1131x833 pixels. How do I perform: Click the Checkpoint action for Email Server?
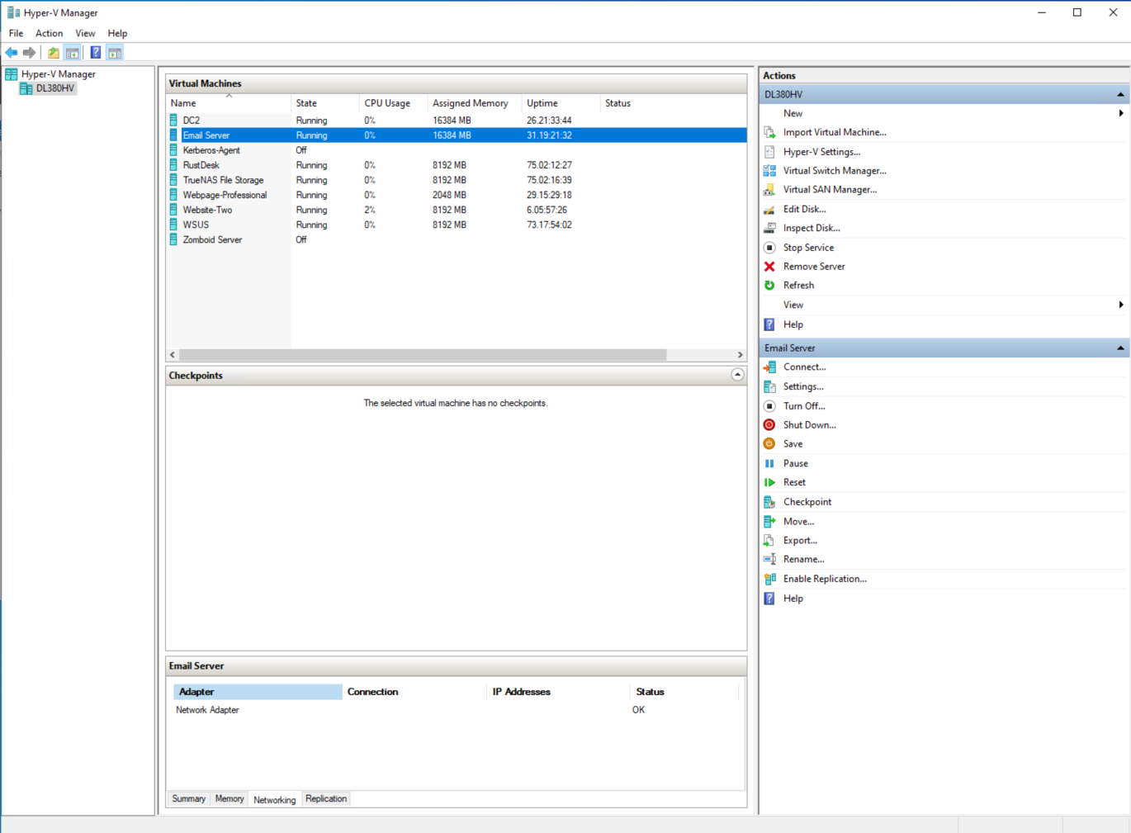pos(807,501)
